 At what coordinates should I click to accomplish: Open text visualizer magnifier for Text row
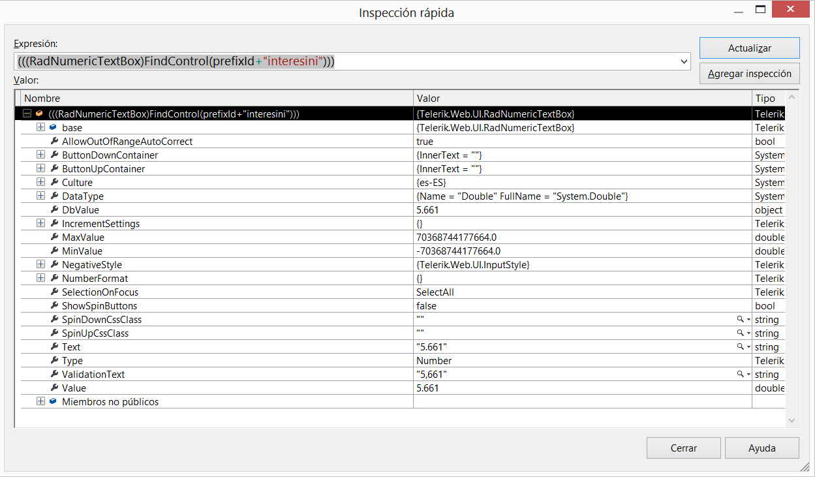click(x=741, y=346)
